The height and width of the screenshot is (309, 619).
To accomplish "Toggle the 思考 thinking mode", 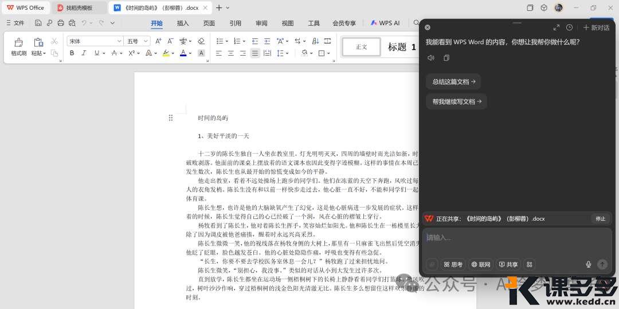I will (x=453, y=264).
